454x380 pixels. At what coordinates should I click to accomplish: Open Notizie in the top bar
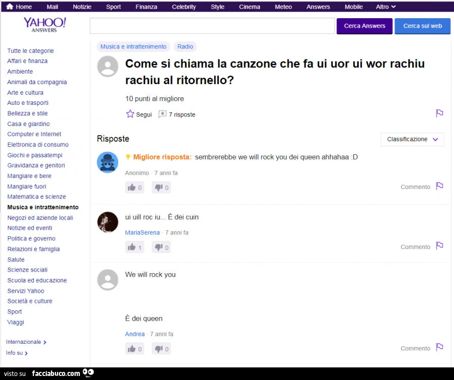[82, 7]
